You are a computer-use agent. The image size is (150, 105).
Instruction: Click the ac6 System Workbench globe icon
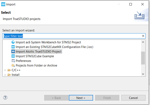click(x=13, y=42)
